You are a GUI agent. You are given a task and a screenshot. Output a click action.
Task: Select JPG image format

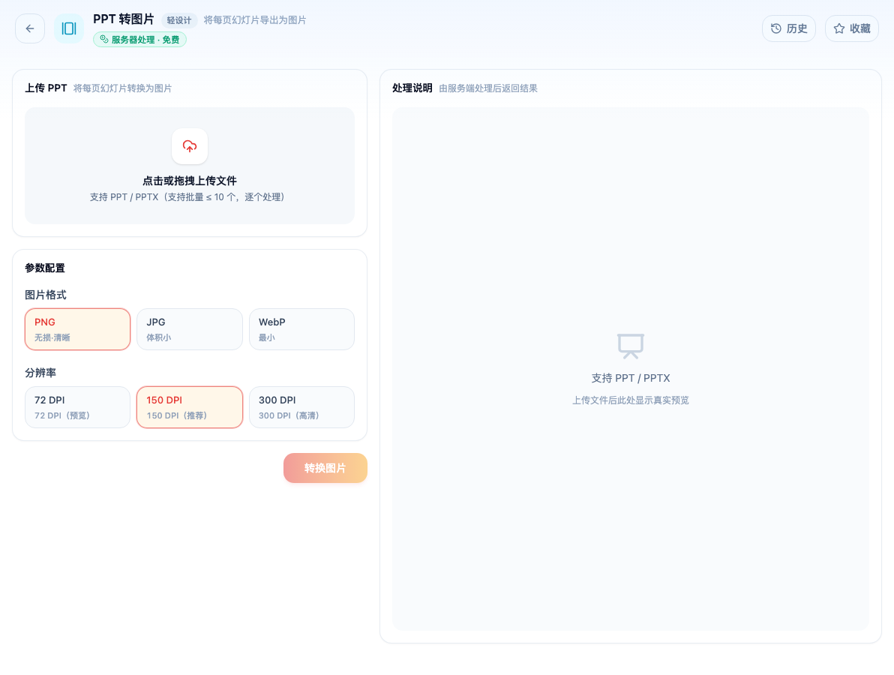point(190,329)
